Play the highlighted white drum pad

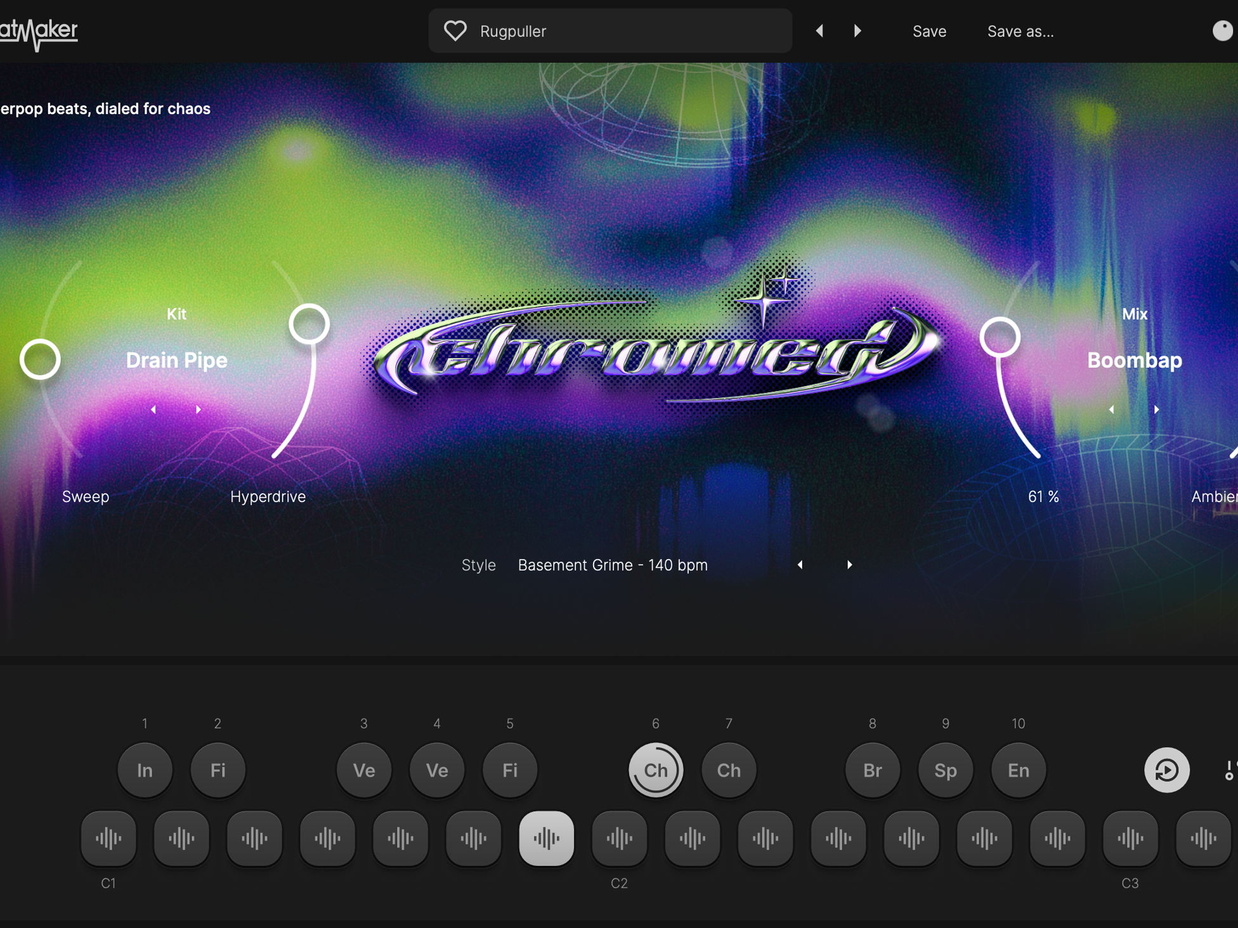coord(546,839)
